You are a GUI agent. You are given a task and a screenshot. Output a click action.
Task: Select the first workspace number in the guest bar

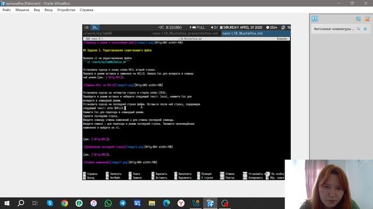pos(86,27)
